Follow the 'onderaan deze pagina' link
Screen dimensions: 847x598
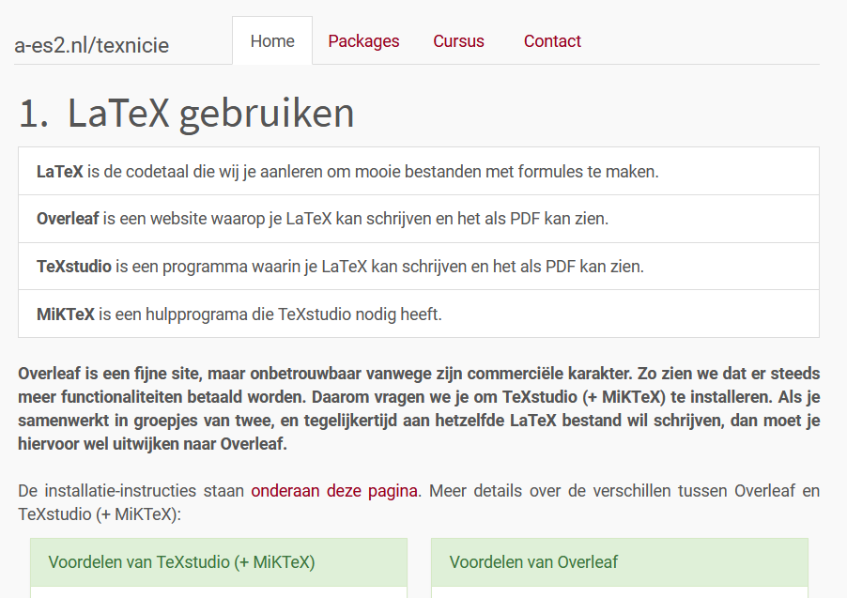(x=334, y=490)
